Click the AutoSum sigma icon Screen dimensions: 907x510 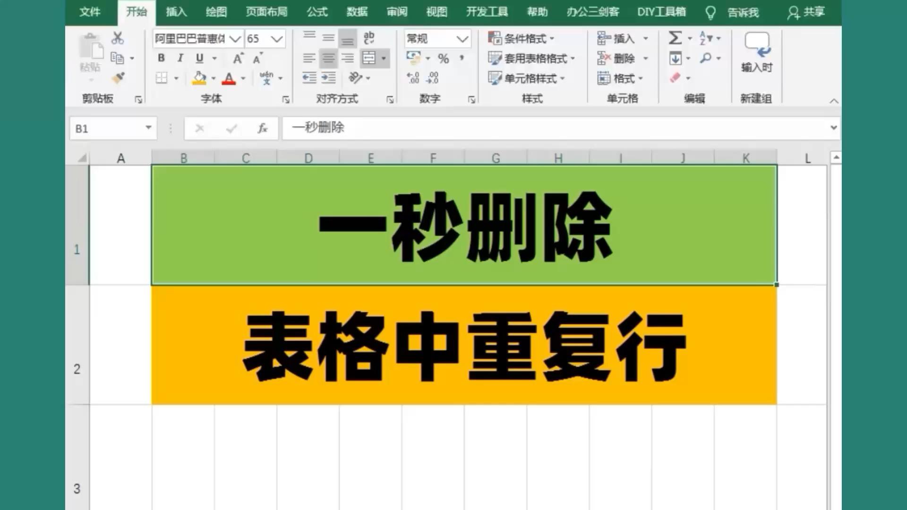tap(675, 38)
